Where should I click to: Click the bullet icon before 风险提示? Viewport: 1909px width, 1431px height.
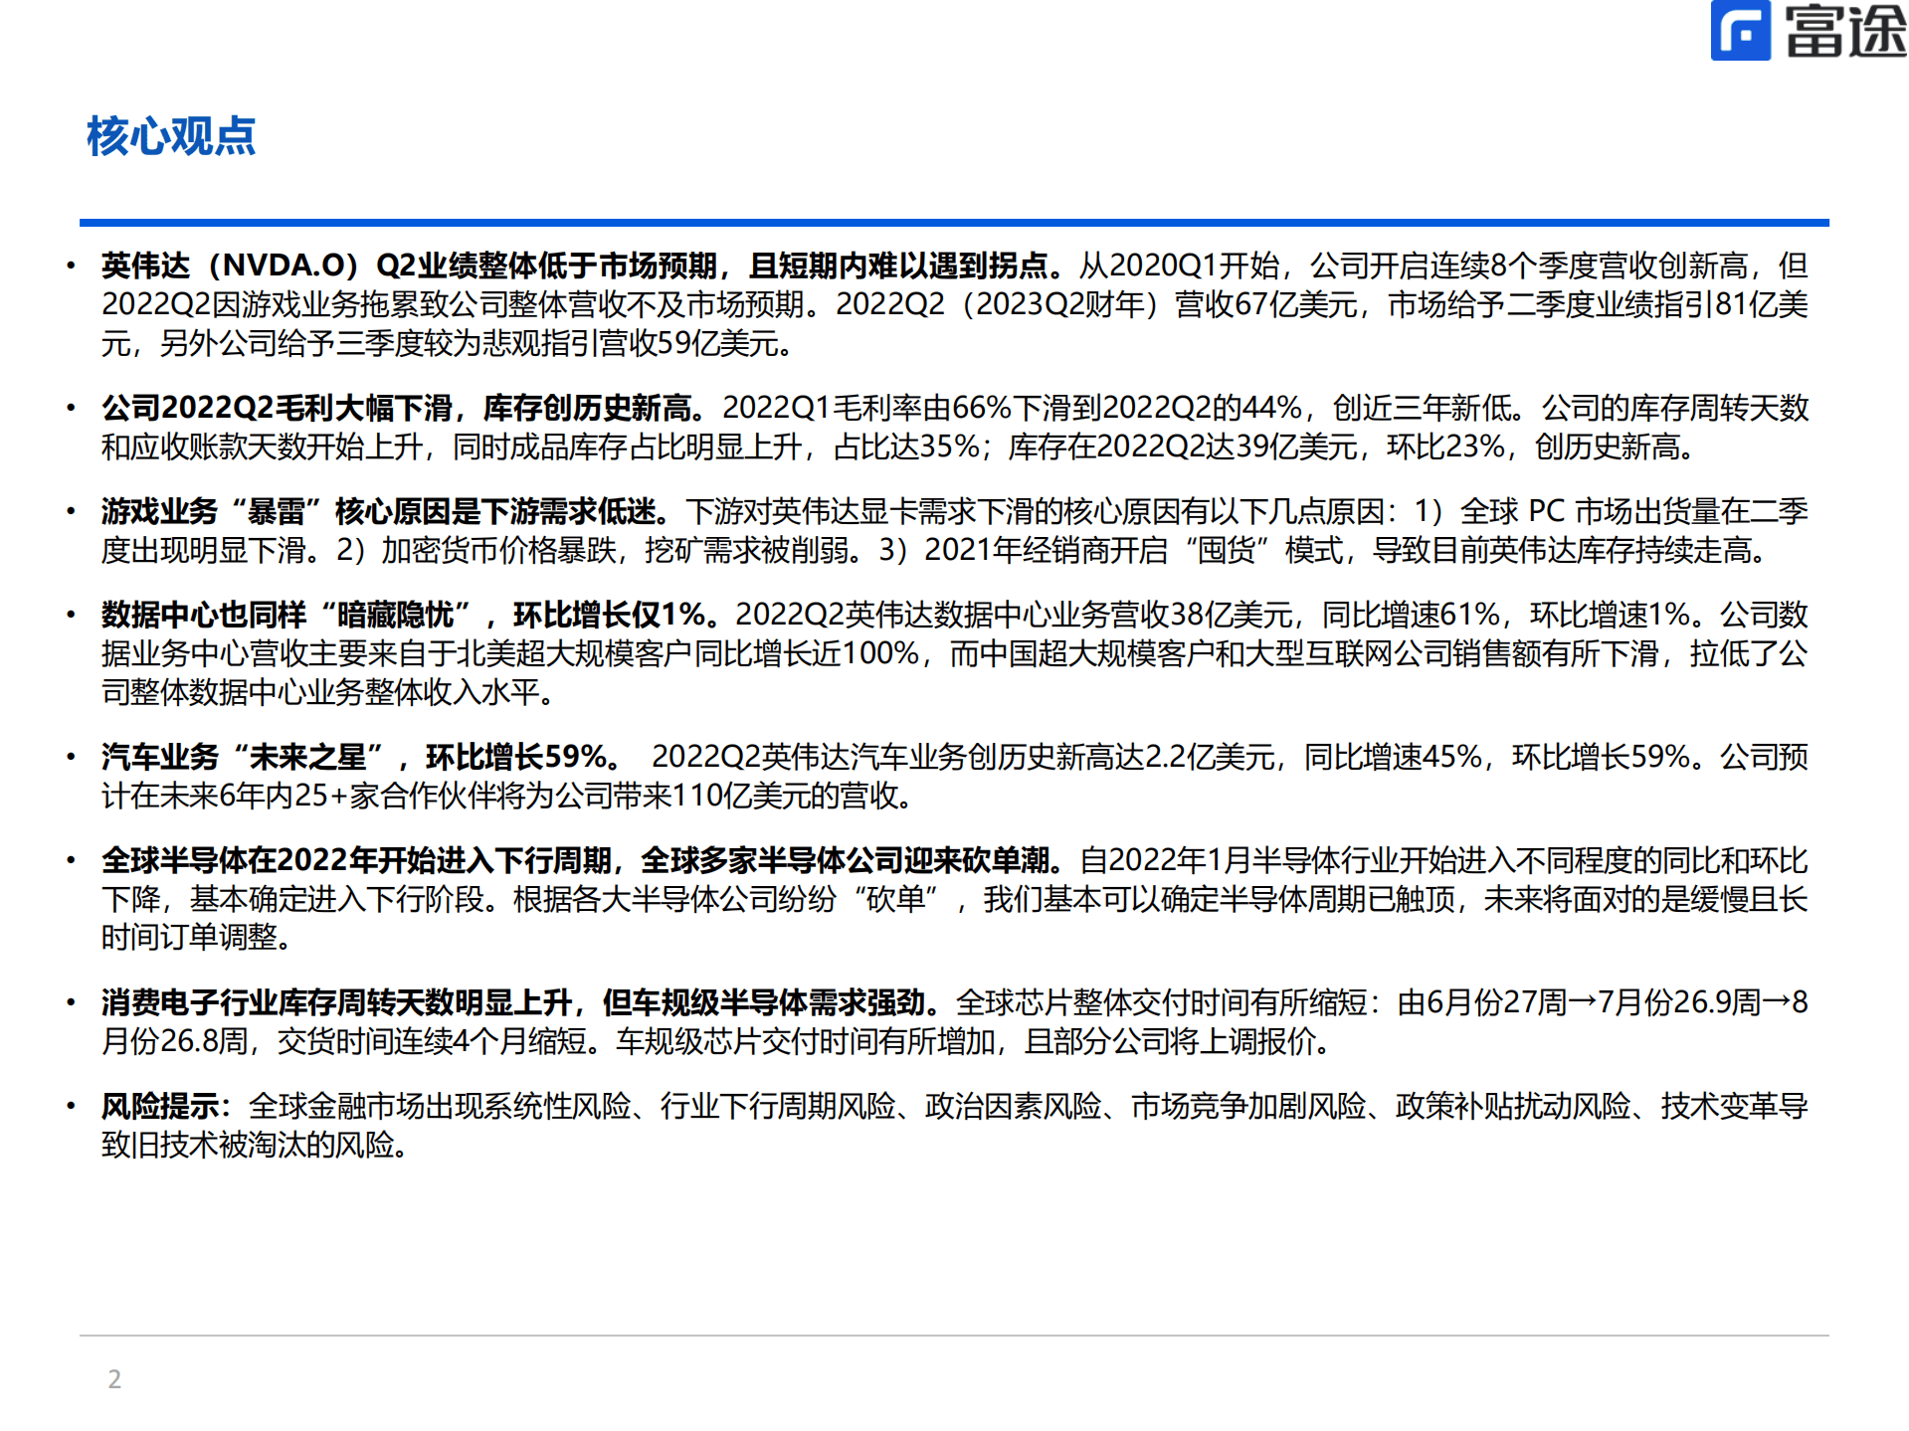71,1106
